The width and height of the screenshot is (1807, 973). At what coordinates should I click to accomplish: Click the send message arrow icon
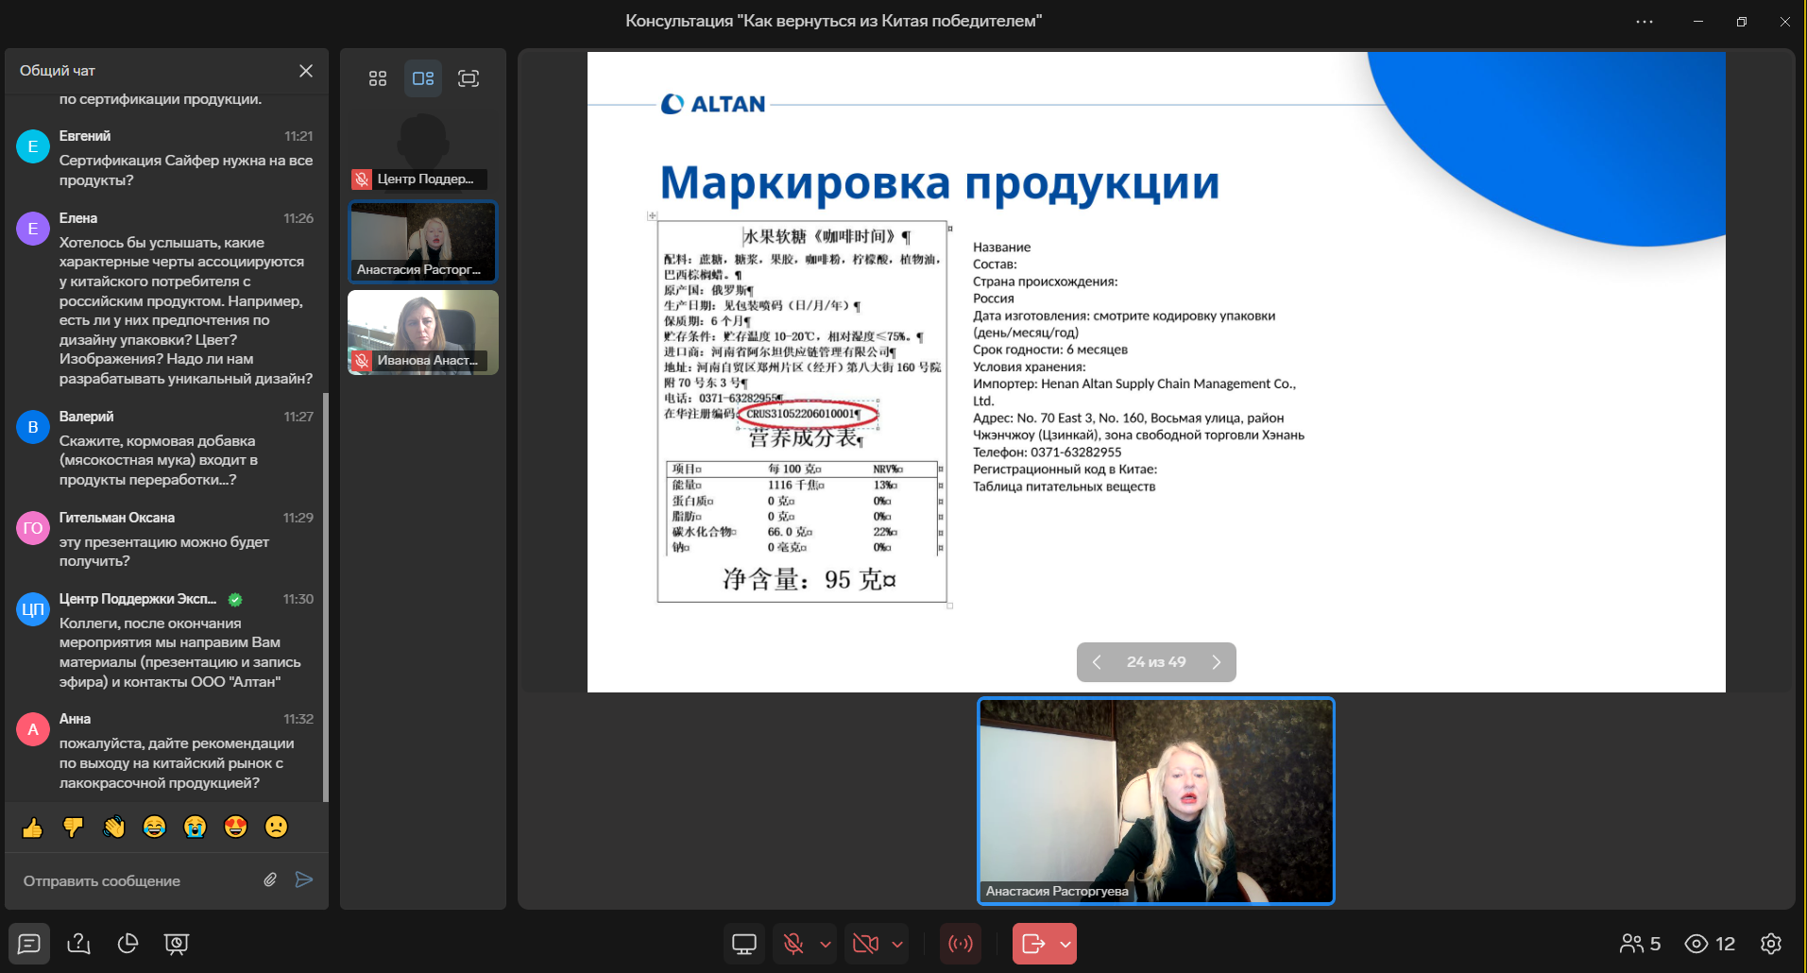pyautogui.click(x=304, y=880)
